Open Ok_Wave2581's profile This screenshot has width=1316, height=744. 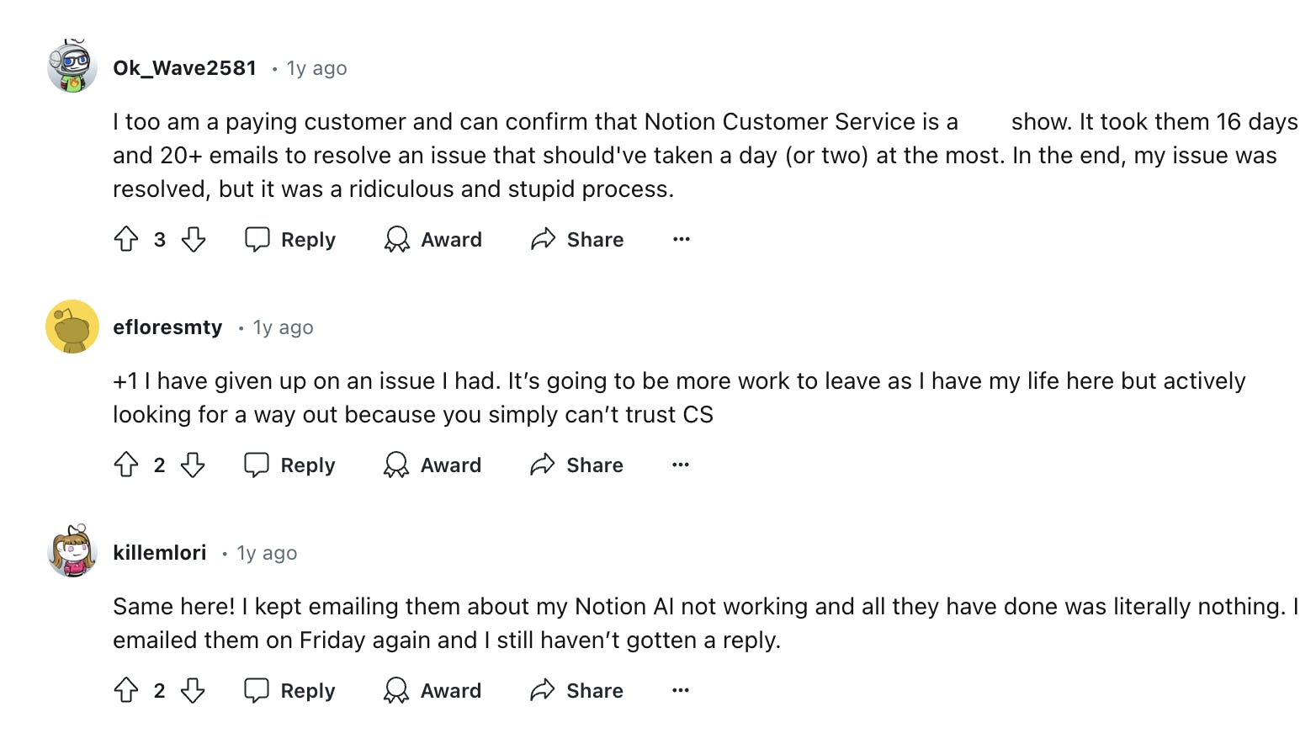[185, 68]
